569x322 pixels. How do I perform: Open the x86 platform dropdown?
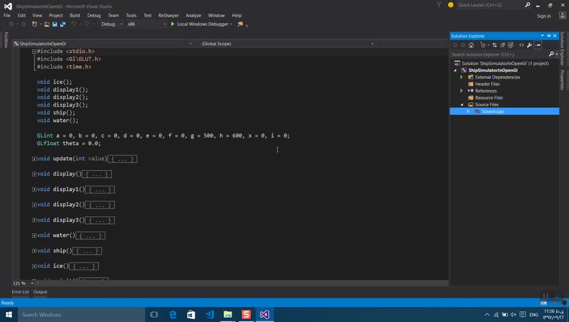146,24
